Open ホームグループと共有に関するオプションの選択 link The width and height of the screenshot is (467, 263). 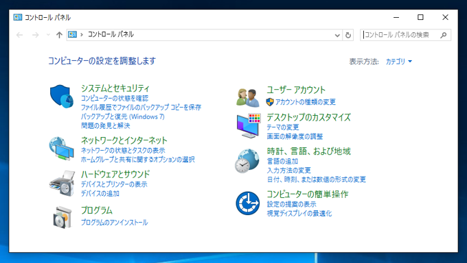[x=138, y=160]
